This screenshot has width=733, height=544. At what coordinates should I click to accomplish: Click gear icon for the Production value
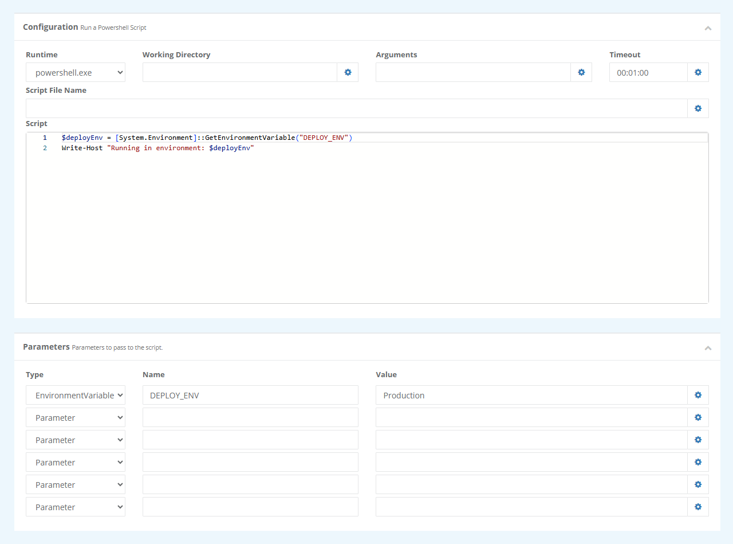point(698,395)
